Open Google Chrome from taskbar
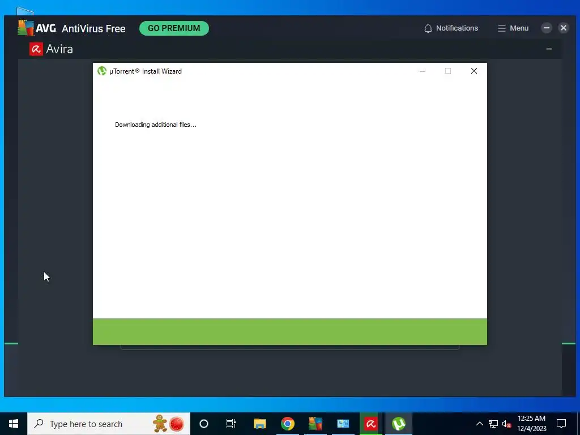The image size is (580, 435). (287, 424)
